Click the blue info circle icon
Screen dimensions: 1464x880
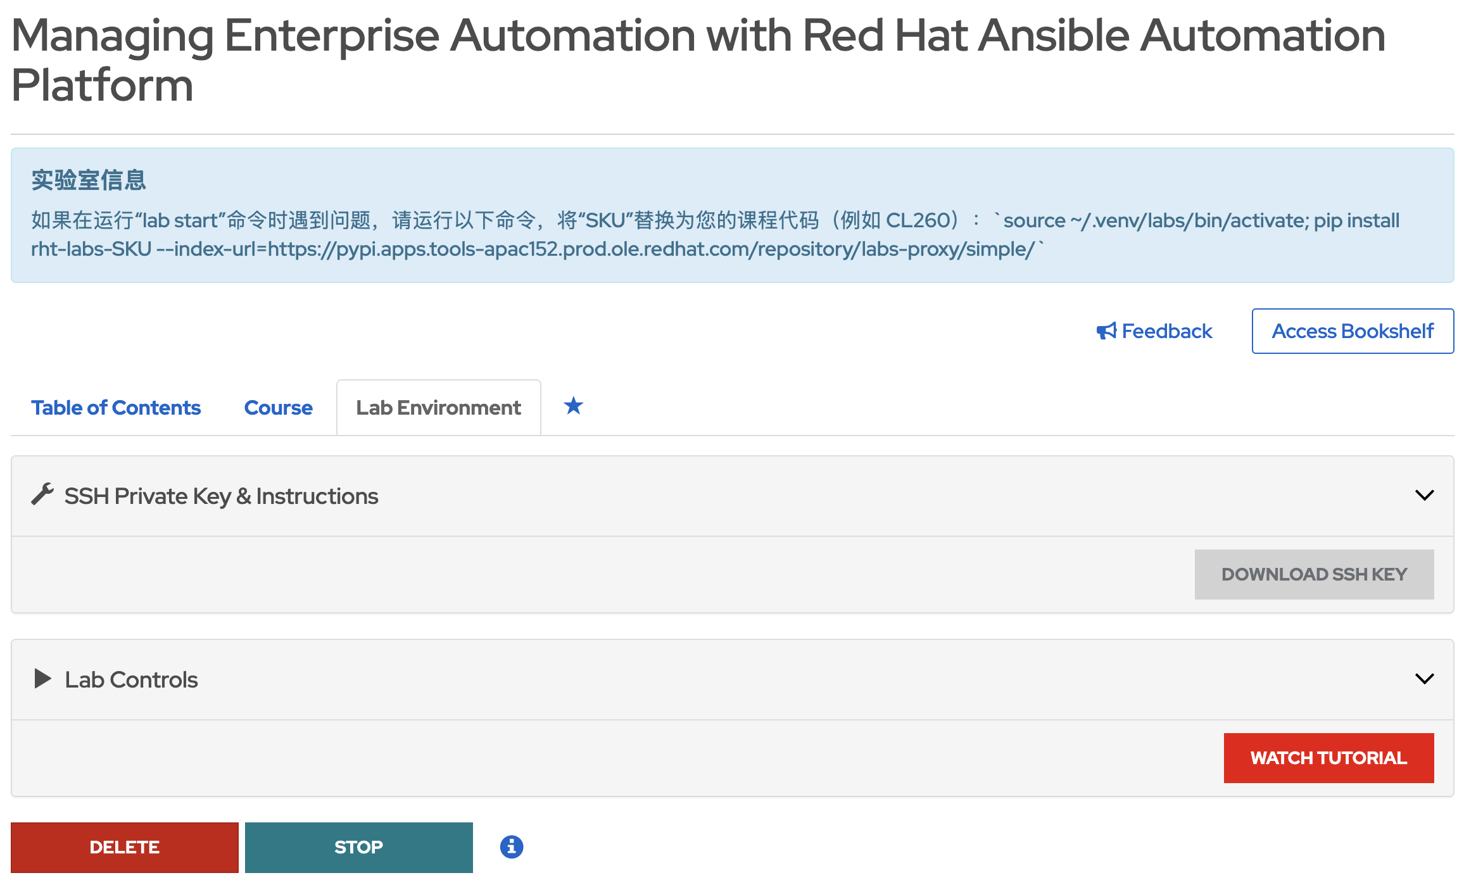[x=511, y=846]
